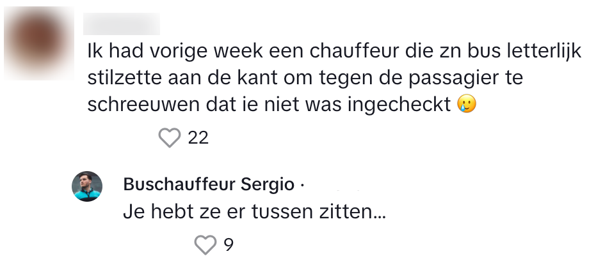Click the 9 likes count on the reply
The height and width of the screenshot is (263, 596).
tap(228, 244)
